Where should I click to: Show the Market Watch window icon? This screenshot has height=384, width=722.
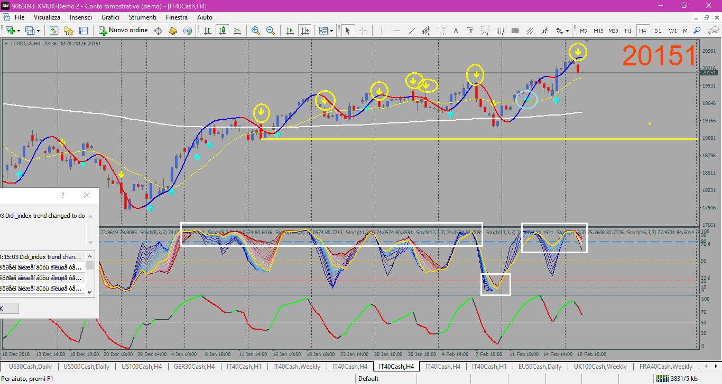click(x=54, y=31)
